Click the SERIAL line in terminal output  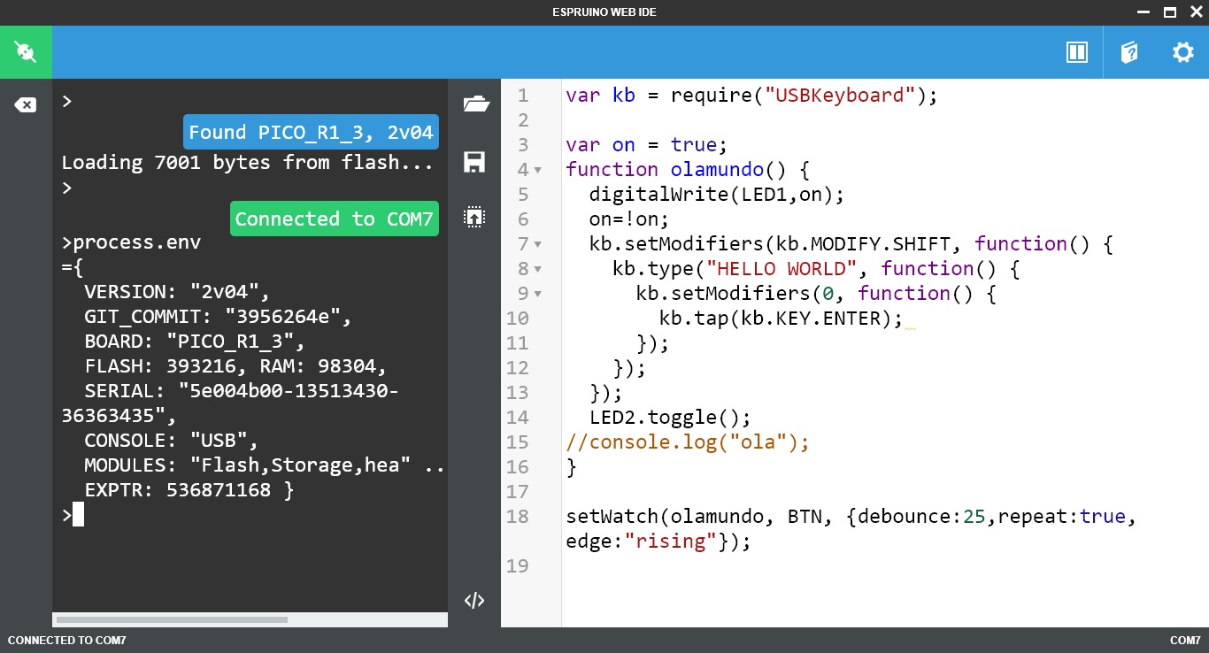(x=230, y=403)
